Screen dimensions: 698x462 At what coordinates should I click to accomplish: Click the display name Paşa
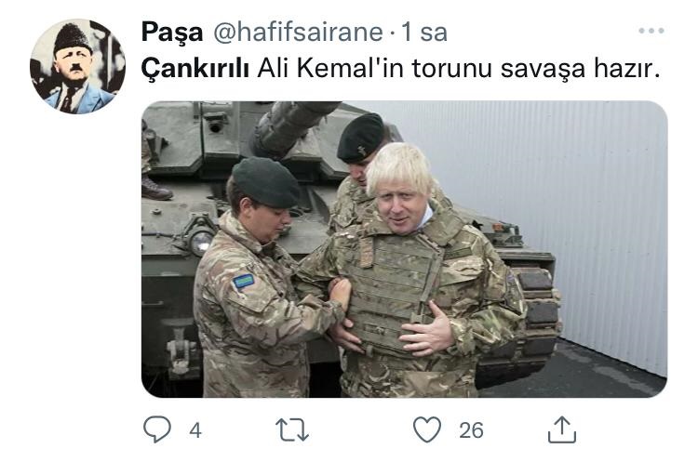pos(172,33)
